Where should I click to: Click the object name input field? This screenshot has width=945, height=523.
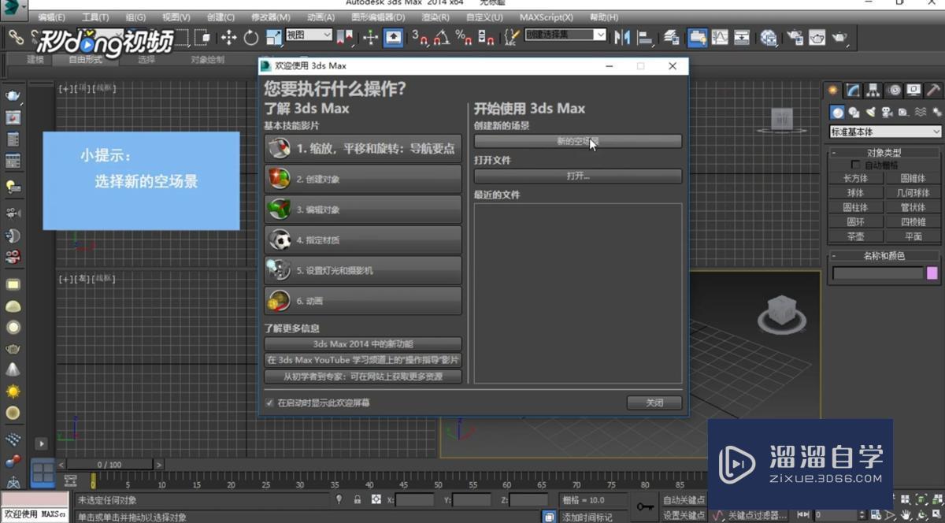pyautogui.click(x=878, y=273)
